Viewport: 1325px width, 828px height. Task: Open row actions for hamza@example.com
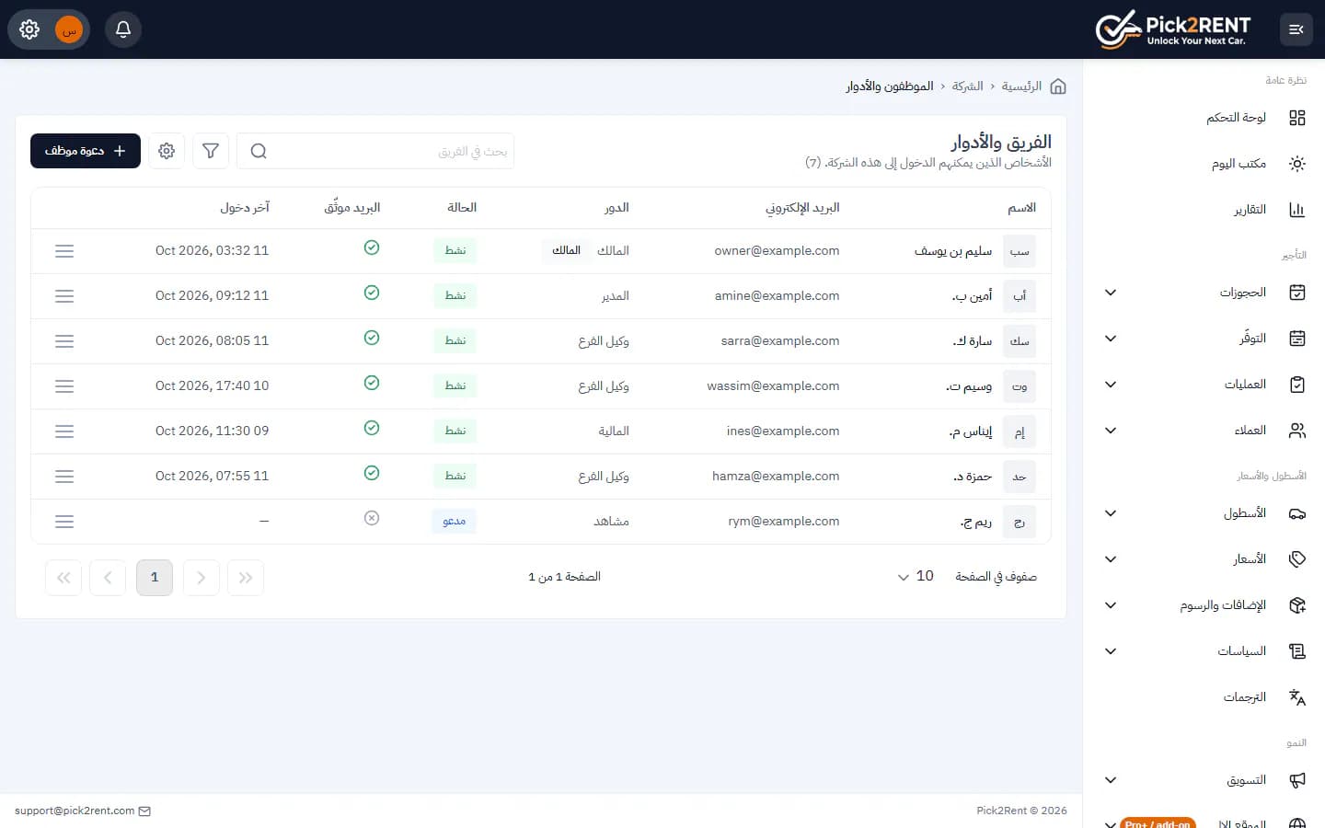[64, 477]
